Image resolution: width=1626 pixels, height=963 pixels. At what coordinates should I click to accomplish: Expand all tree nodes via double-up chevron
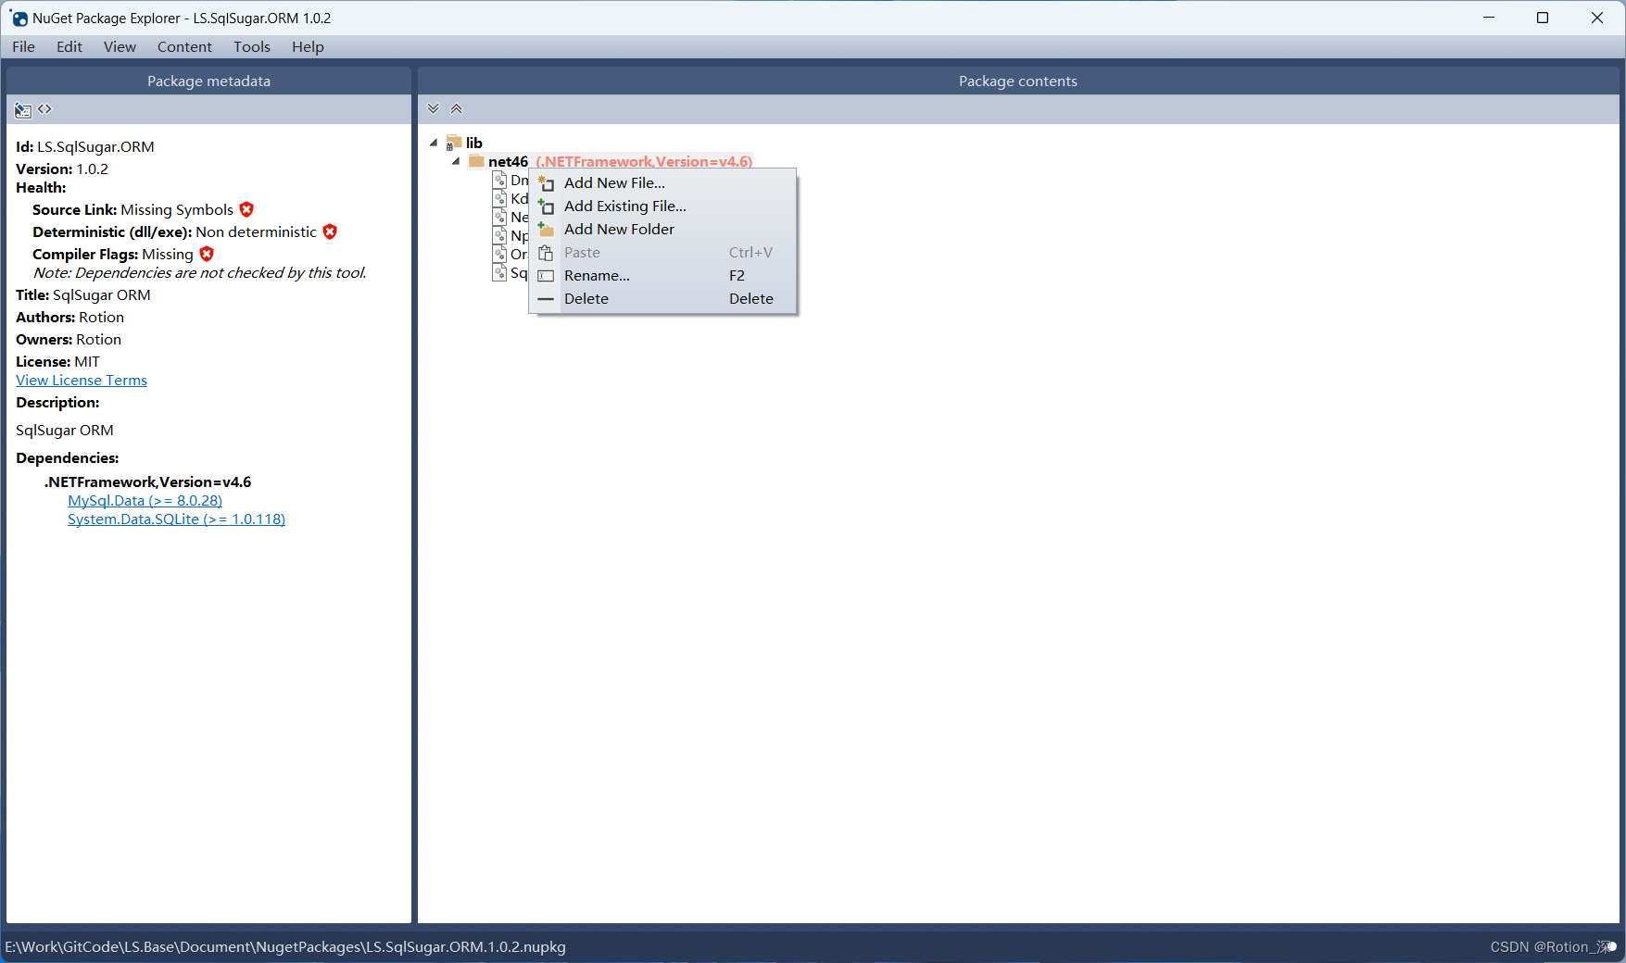456,108
